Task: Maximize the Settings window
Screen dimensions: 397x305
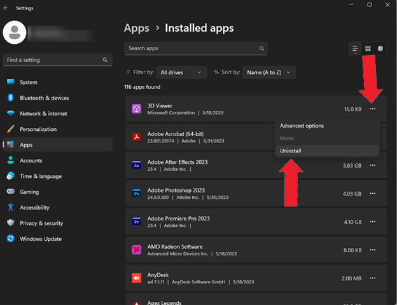Action: pyautogui.click(x=370, y=5)
